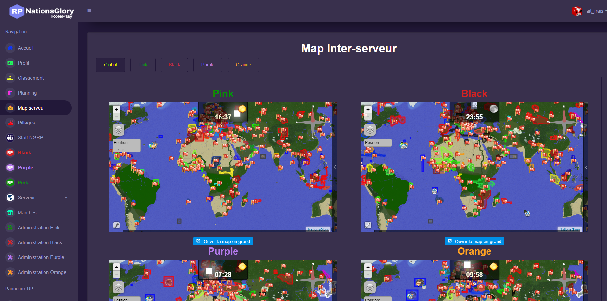Viewport: 607px width, 301px height.
Task: Click the Panneaux RP section label
Action: pyautogui.click(x=19, y=289)
